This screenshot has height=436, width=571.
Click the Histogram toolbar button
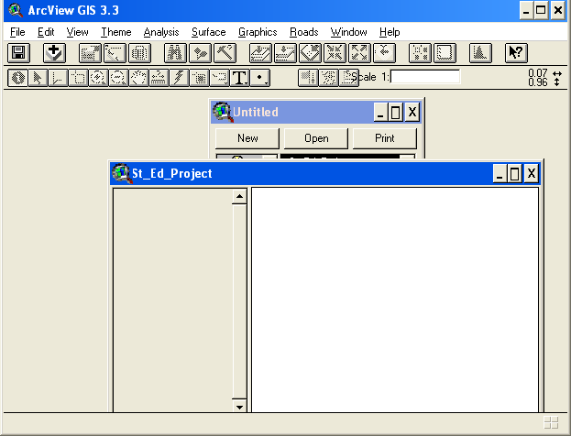(x=480, y=53)
